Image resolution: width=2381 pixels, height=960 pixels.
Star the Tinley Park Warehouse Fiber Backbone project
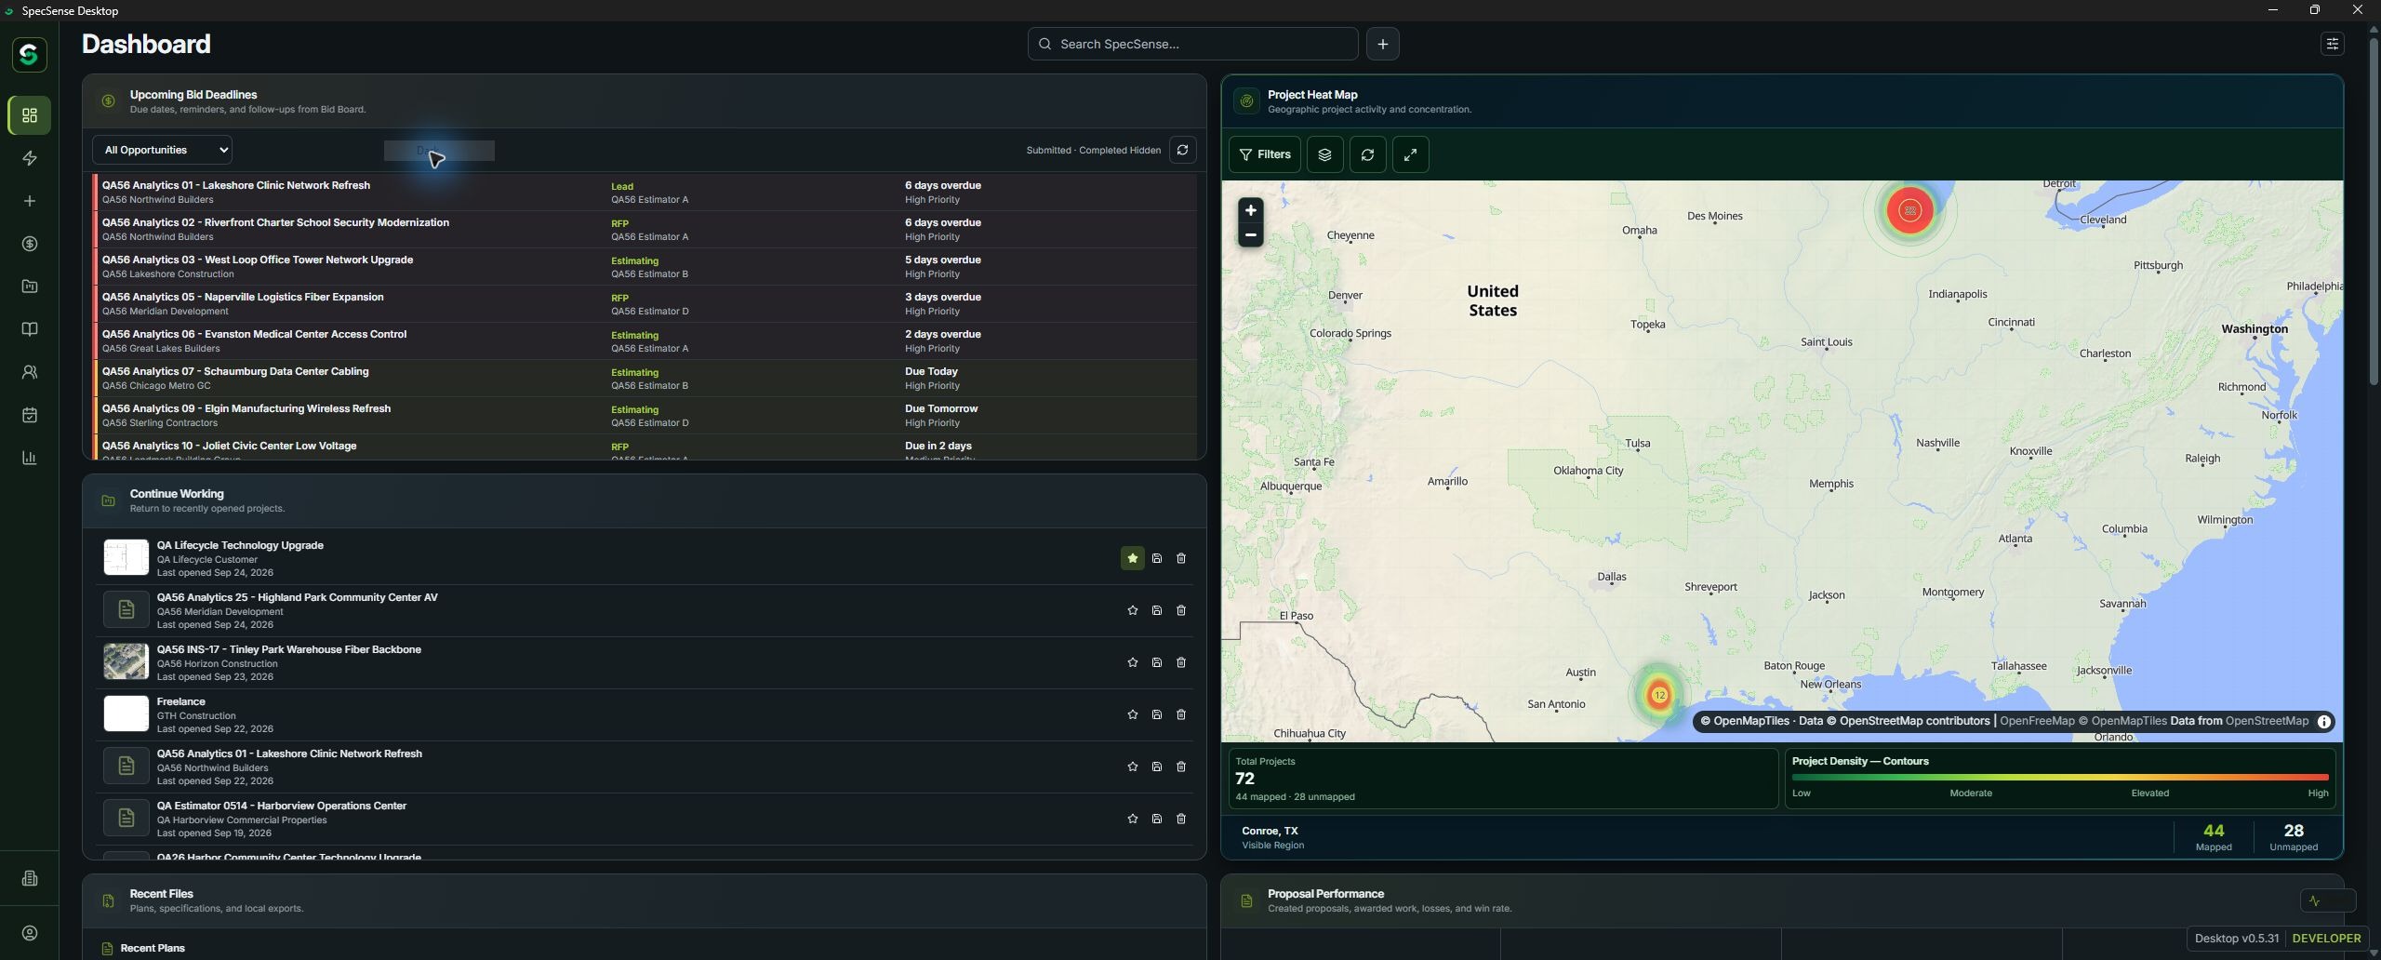[1132, 662]
